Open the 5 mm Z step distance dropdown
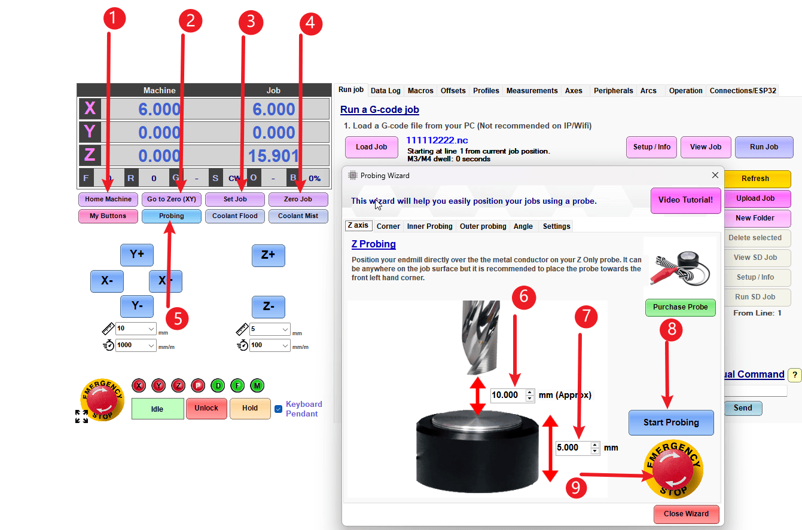Image resolution: width=802 pixels, height=530 pixels. [x=270, y=329]
